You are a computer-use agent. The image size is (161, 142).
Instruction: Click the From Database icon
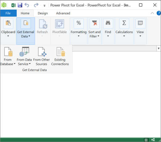(x=8, y=52)
